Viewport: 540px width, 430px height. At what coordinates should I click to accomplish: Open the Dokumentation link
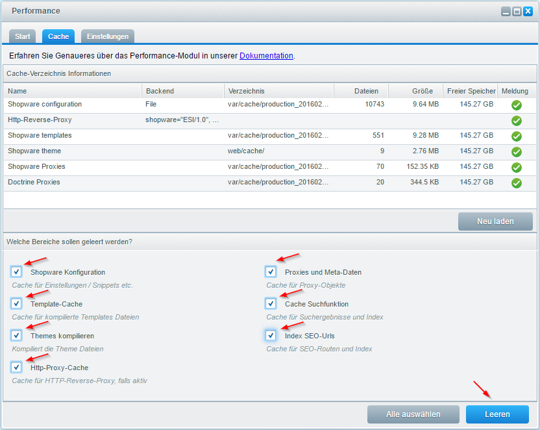[266, 56]
